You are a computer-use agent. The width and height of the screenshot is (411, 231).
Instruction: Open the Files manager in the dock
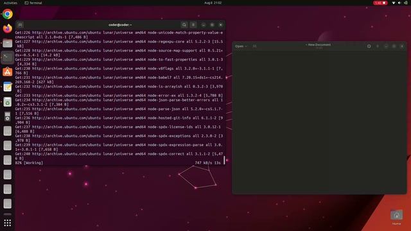coord(7,43)
